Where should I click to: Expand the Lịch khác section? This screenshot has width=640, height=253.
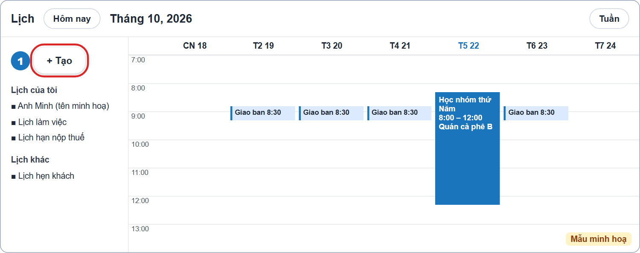tap(30, 160)
